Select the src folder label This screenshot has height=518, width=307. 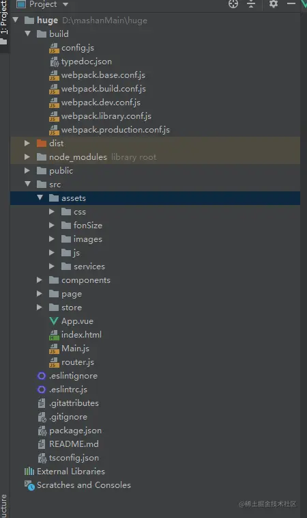[x=55, y=185]
